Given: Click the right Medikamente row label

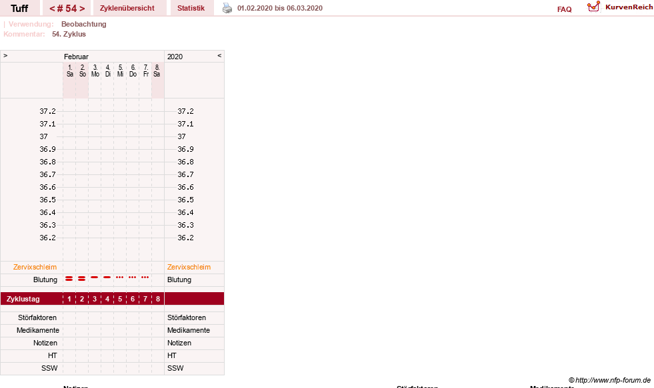Looking at the screenshot, I should [x=189, y=330].
